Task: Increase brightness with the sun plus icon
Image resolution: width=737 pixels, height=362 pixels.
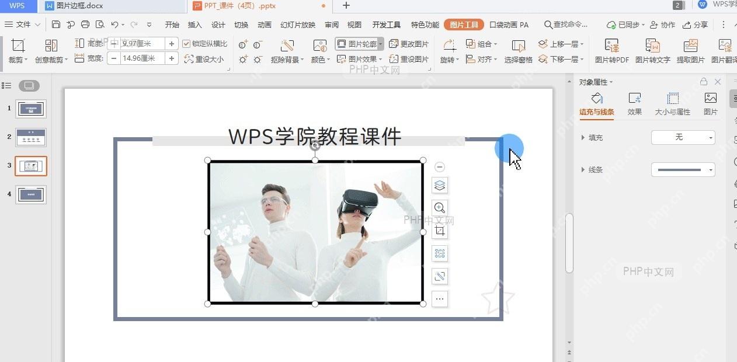Action: point(243,59)
